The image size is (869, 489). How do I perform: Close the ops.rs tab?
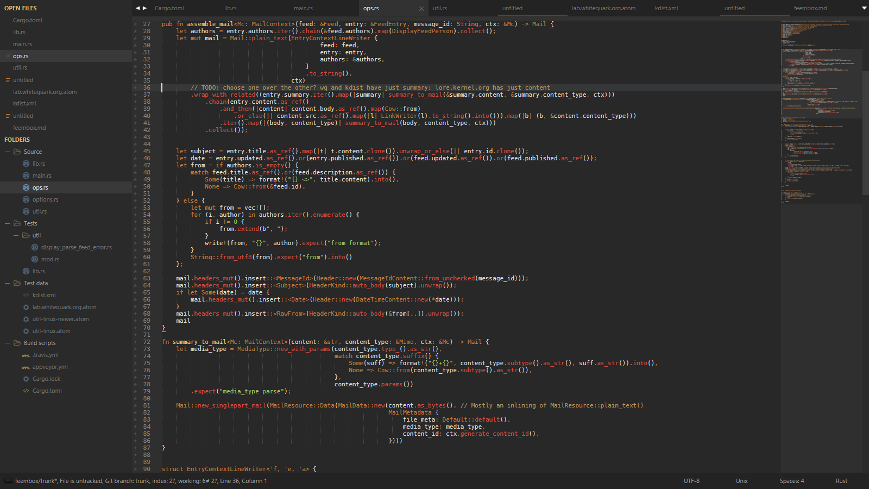tap(421, 9)
